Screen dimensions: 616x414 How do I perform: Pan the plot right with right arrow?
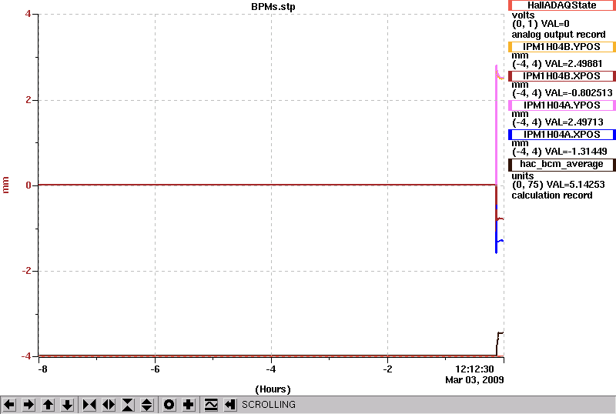(28, 405)
